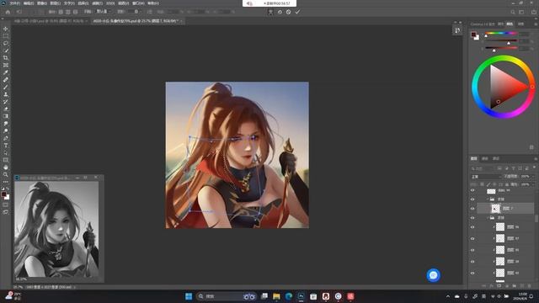The image size is (539, 303).
Task: Open Microsoft Edge from taskbar
Action: pos(289,296)
